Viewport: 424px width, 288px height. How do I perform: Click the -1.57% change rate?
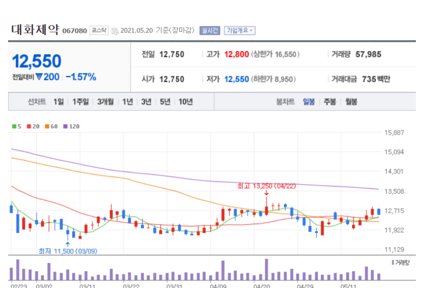[81, 77]
